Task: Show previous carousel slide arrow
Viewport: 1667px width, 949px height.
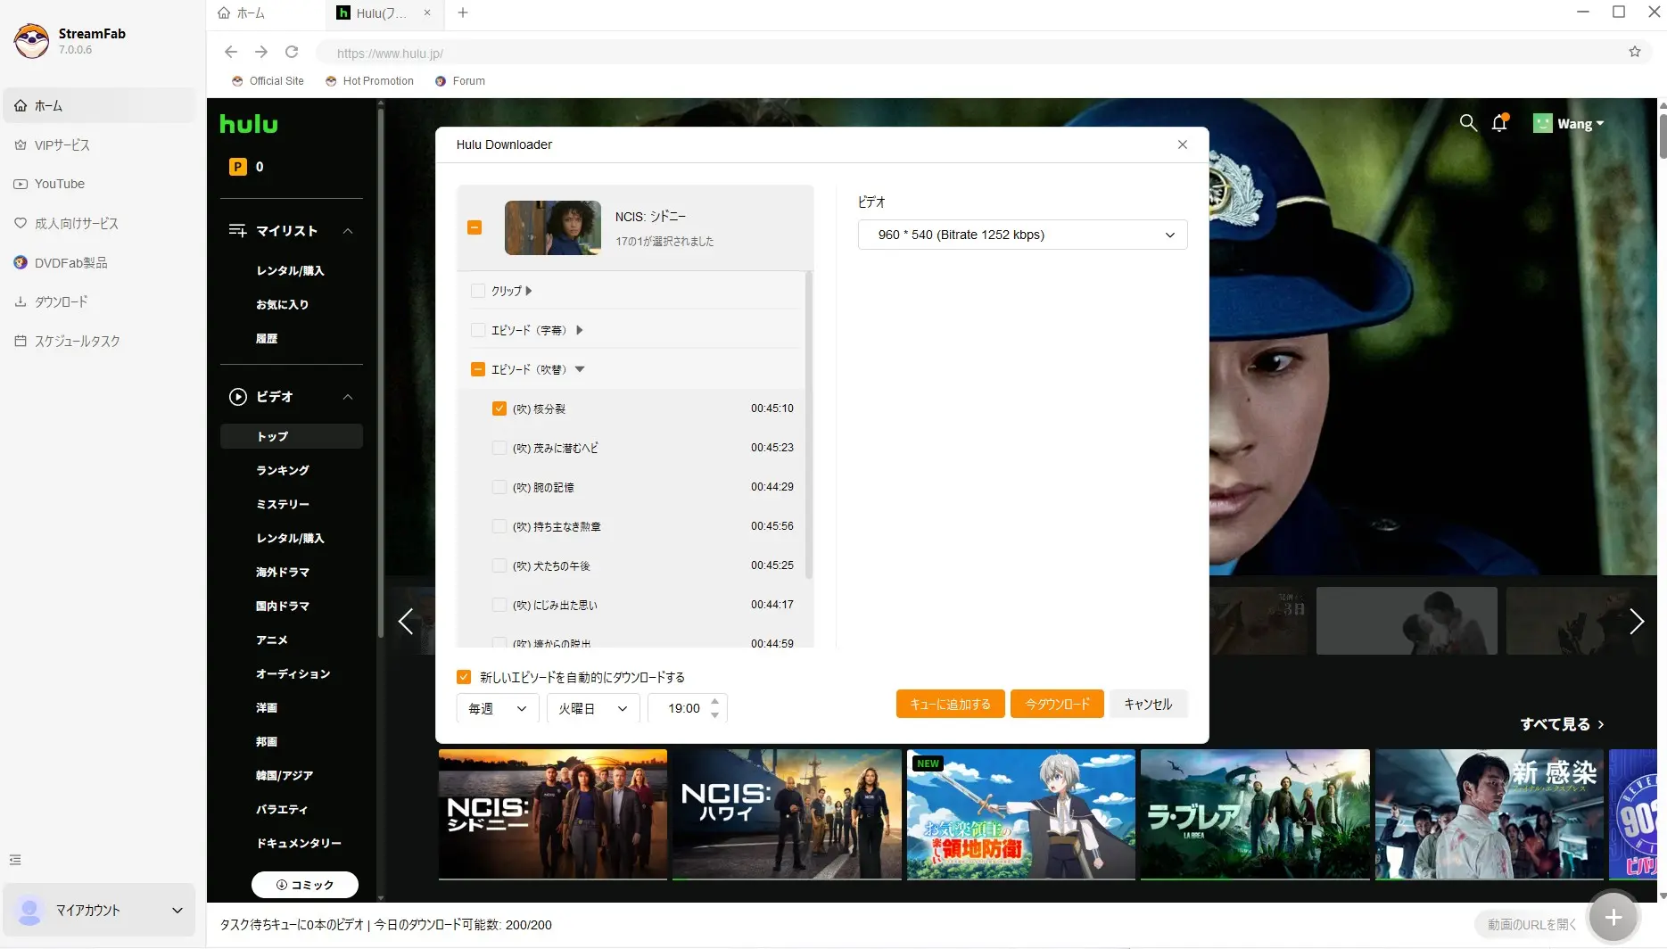Action: pos(406,621)
